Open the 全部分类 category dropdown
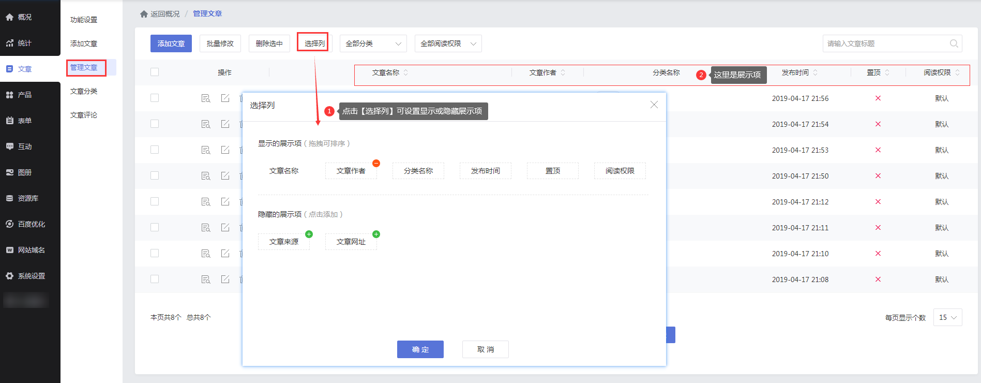The width and height of the screenshot is (981, 383). click(373, 43)
